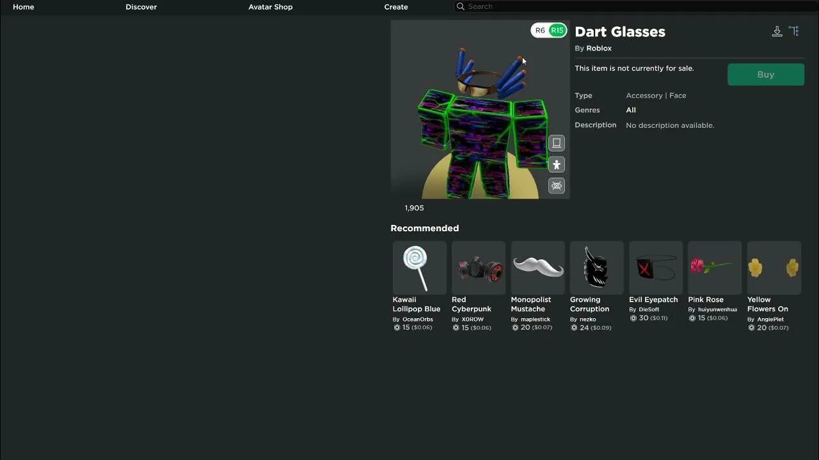Open Red Cyberpunk mask thumbnail
The width and height of the screenshot is (819, 460).
479,268
